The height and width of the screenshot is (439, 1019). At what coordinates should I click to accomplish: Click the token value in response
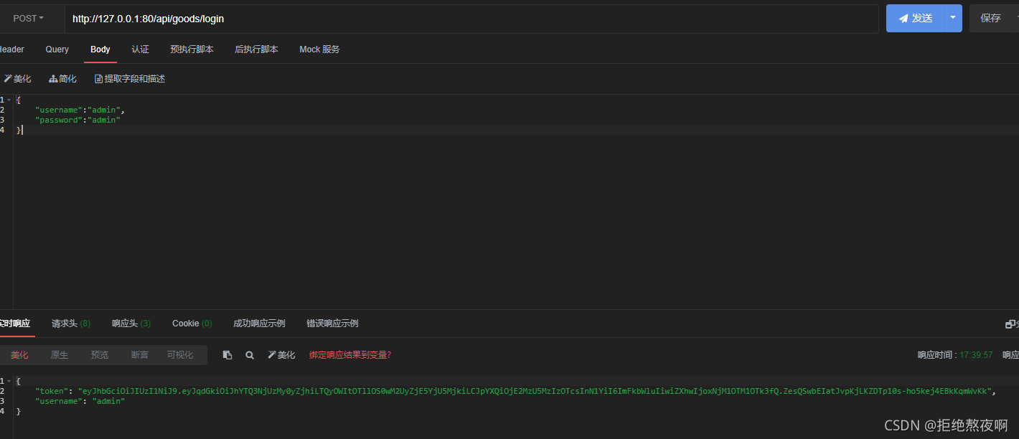(535, 391)
